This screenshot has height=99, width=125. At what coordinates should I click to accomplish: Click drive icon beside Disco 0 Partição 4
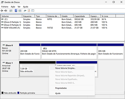2,25
